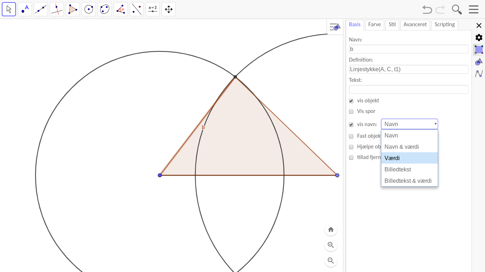485x272 pixels.
Task: Open the settings gear in sidebar
Action: [x=479, y=38]
